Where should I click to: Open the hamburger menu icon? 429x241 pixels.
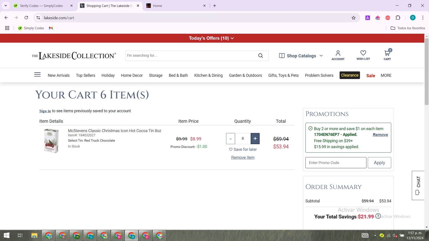click(x=37, y=75)
